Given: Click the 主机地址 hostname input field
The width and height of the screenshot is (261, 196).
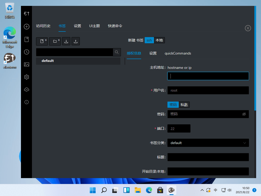Looking at the screenshot, I should point(208,76).
